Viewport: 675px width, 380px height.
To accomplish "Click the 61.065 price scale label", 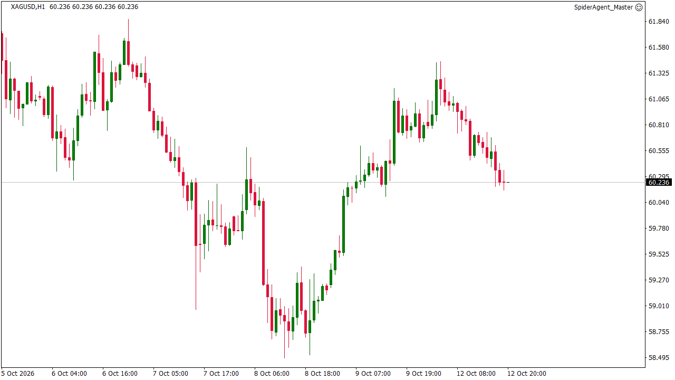I will (658, 99).
